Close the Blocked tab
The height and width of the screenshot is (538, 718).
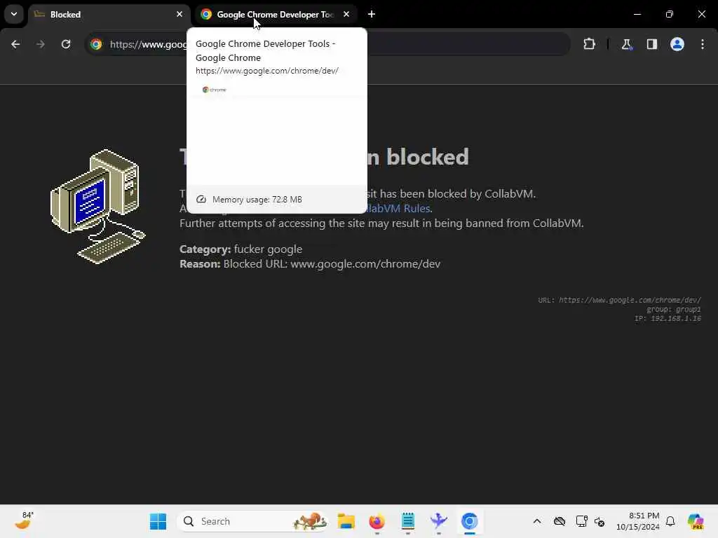pyautogui.click(x=179, y=15)
